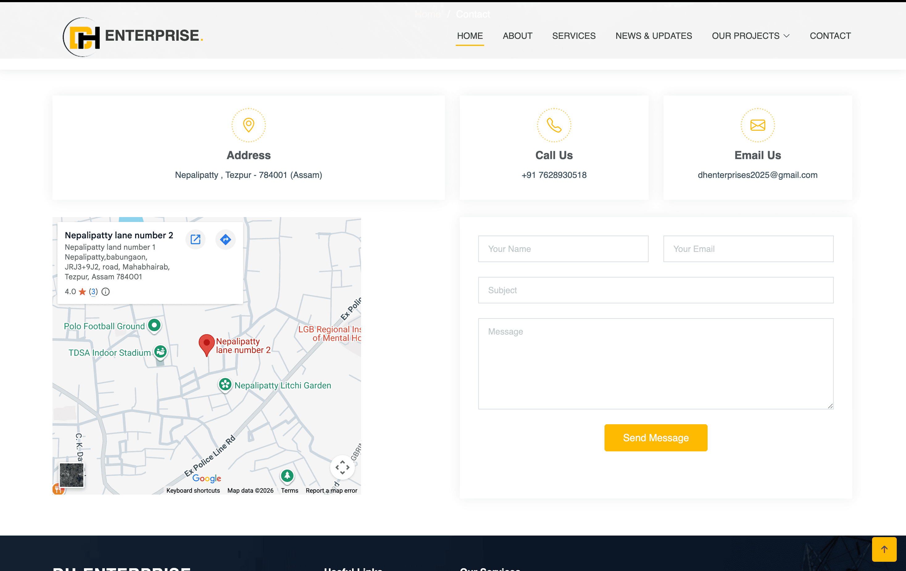
Task: Click the LGB Regional Institute map label
Action: 329,333
